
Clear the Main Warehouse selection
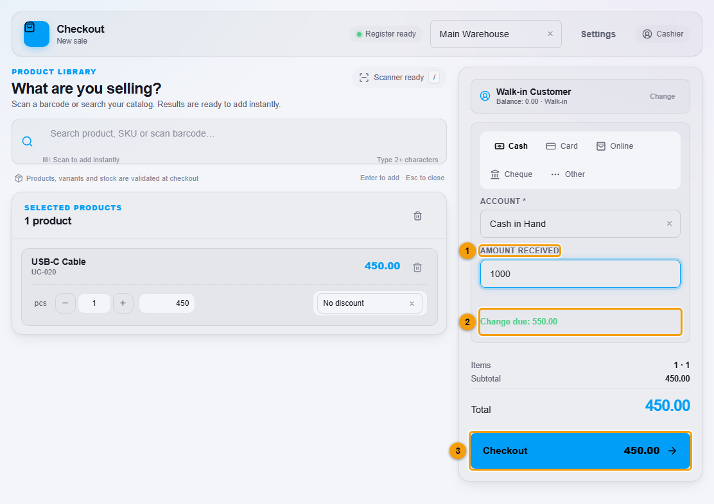[550, 33]
